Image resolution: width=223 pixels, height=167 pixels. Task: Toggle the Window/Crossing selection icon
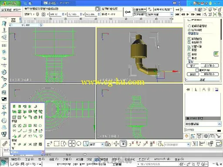tap(64, 144)
